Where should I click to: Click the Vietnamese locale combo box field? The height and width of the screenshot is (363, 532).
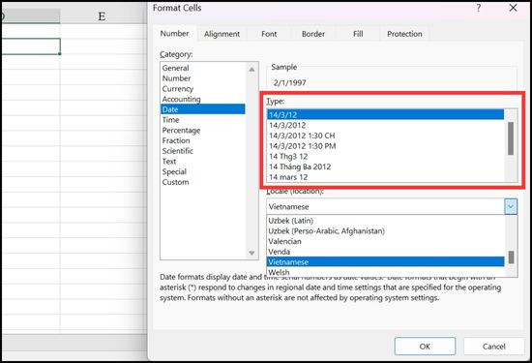tap(385, 206)
